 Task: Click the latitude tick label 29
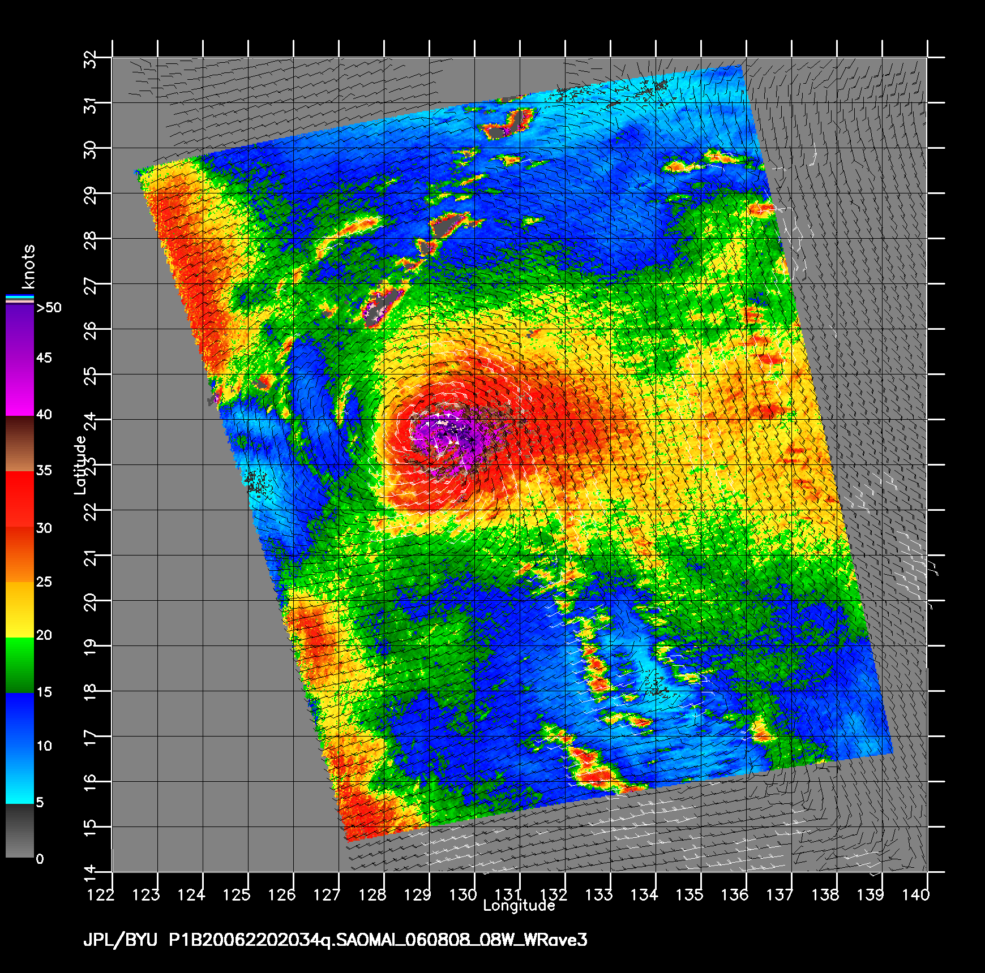(91, 195)
